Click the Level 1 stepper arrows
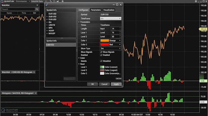Screen dimensions: 208x116 pyautogui.click(x=120, y=33)
